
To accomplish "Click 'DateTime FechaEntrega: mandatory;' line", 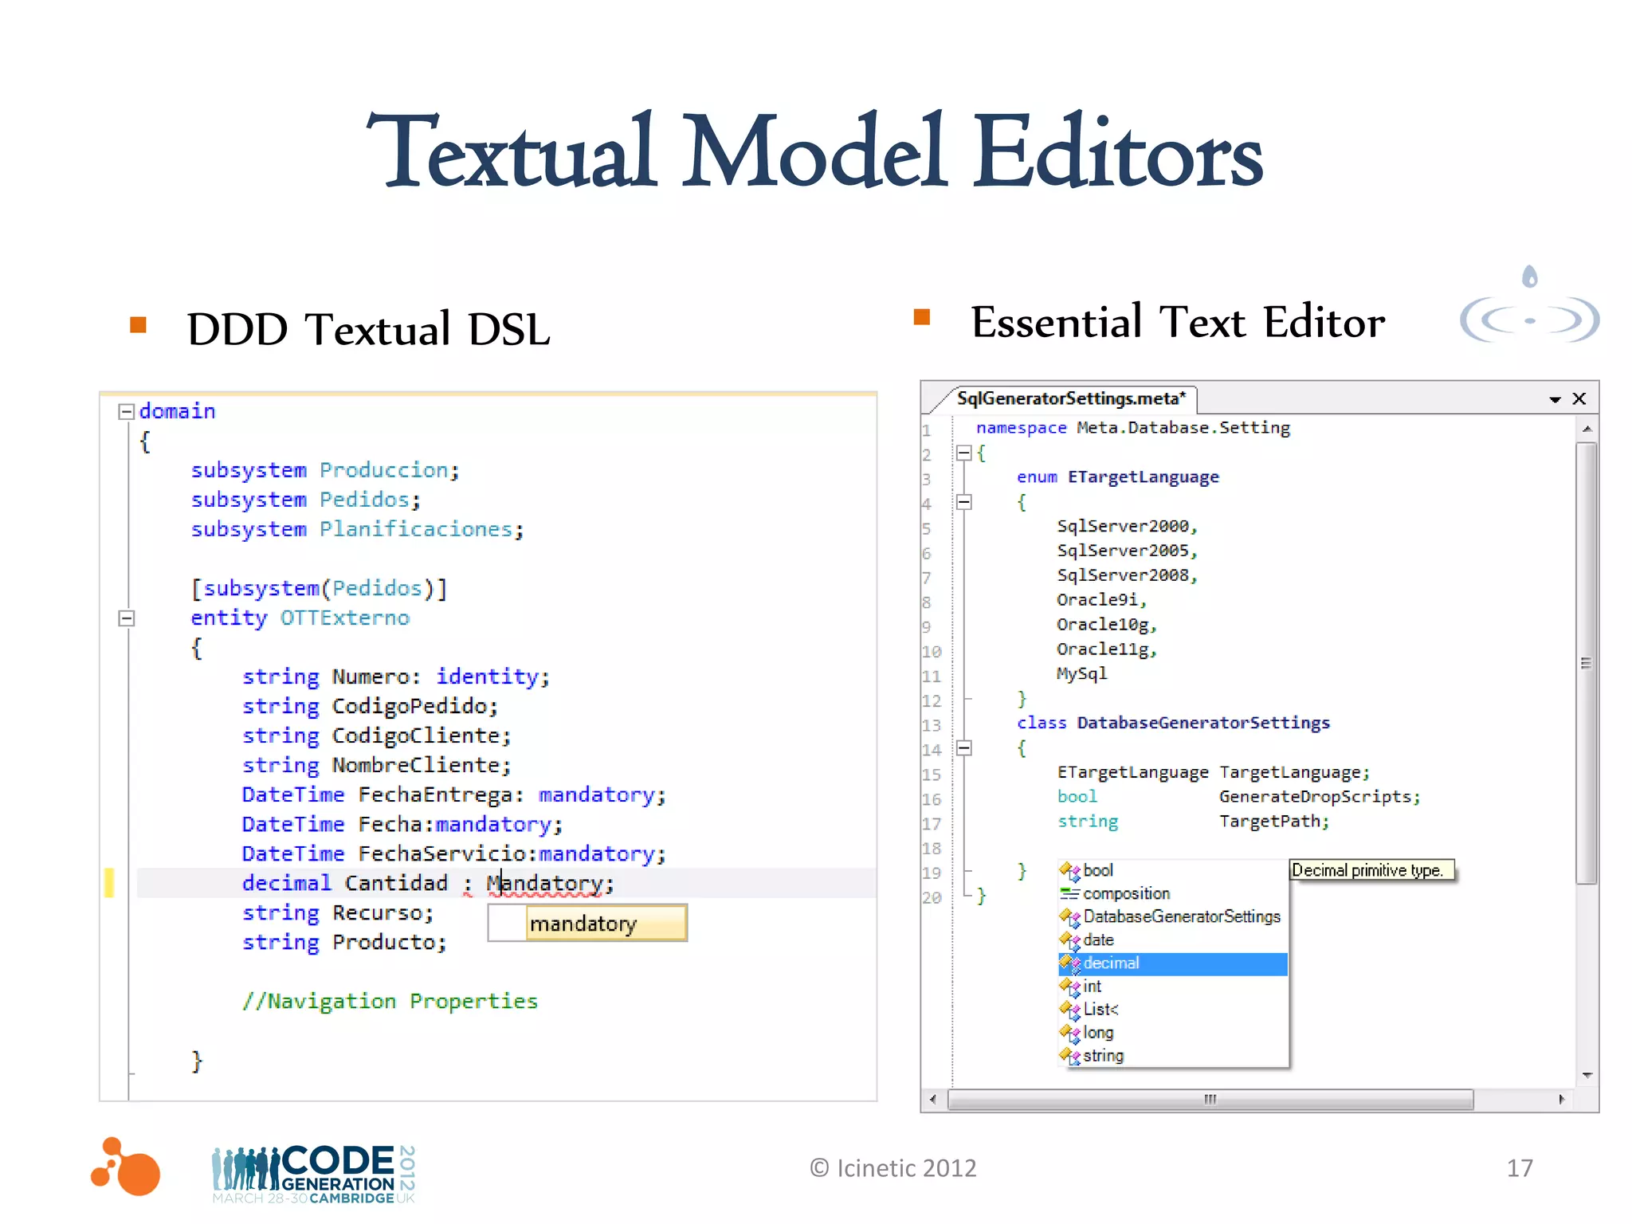I will click(454, 794).
